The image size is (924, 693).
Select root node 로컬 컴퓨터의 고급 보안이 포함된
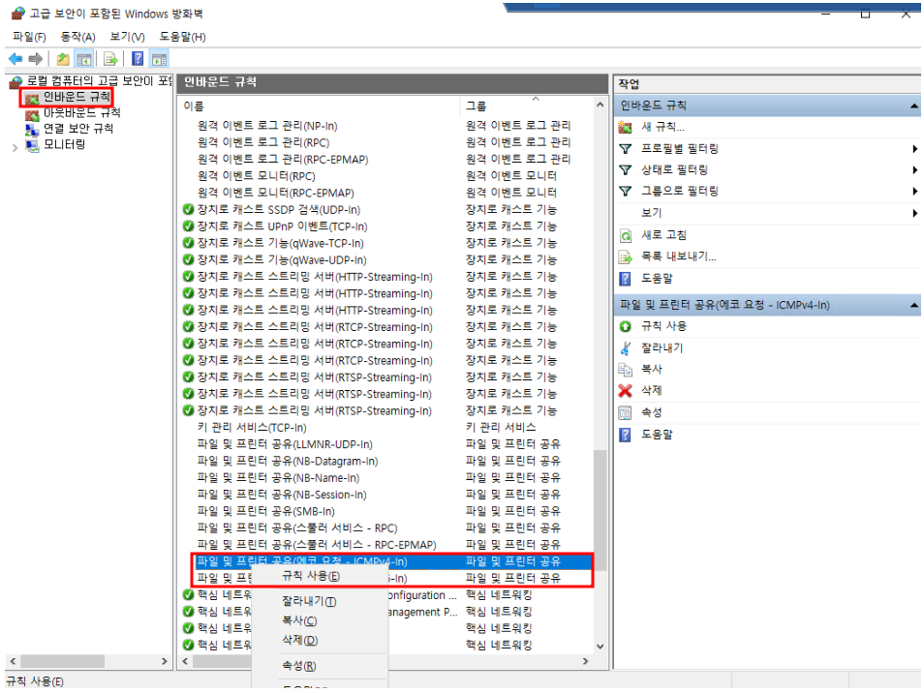pyautogui.click(x=98, y=81)
